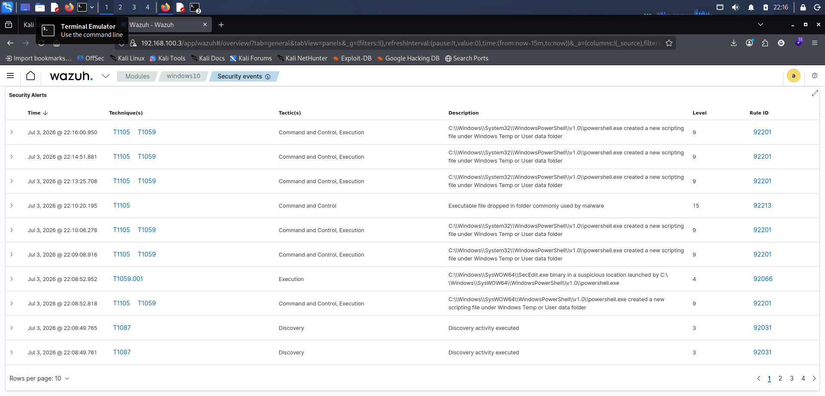This screenshot has height=396, width=825.
Task: Bookmark this page with star icon
Action: [x=669, y=43]
